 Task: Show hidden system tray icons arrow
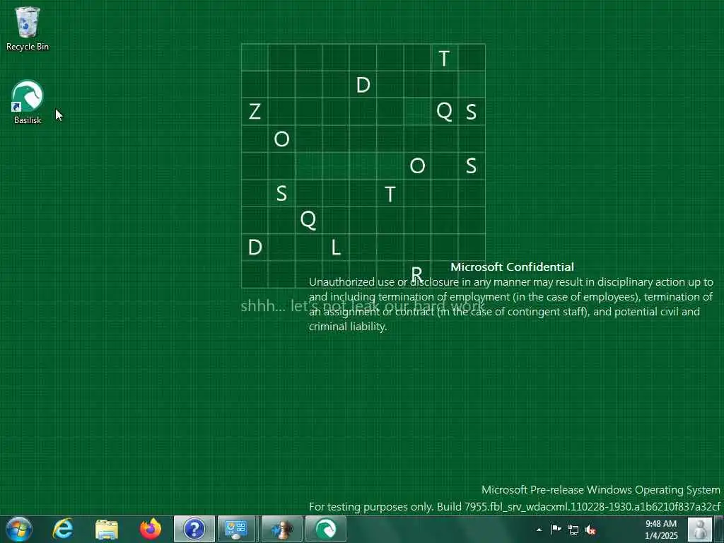[539, 530]
